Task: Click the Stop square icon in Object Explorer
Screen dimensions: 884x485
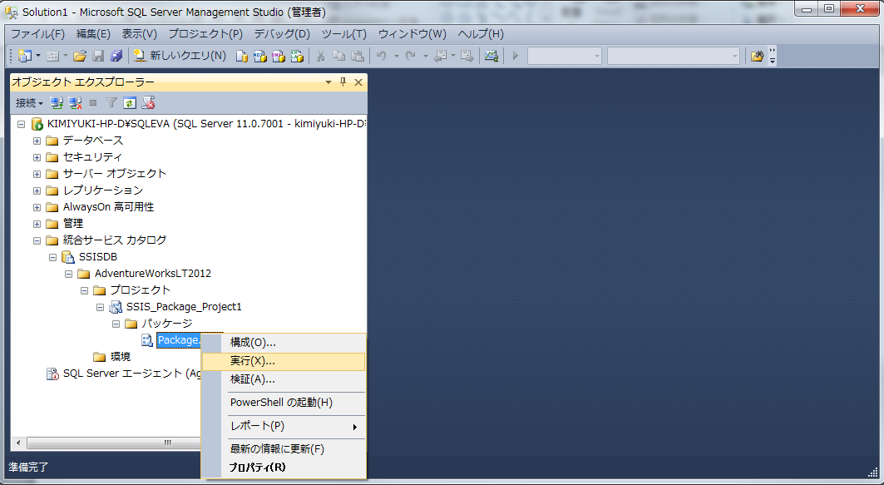Action: (x=93, y=102)
